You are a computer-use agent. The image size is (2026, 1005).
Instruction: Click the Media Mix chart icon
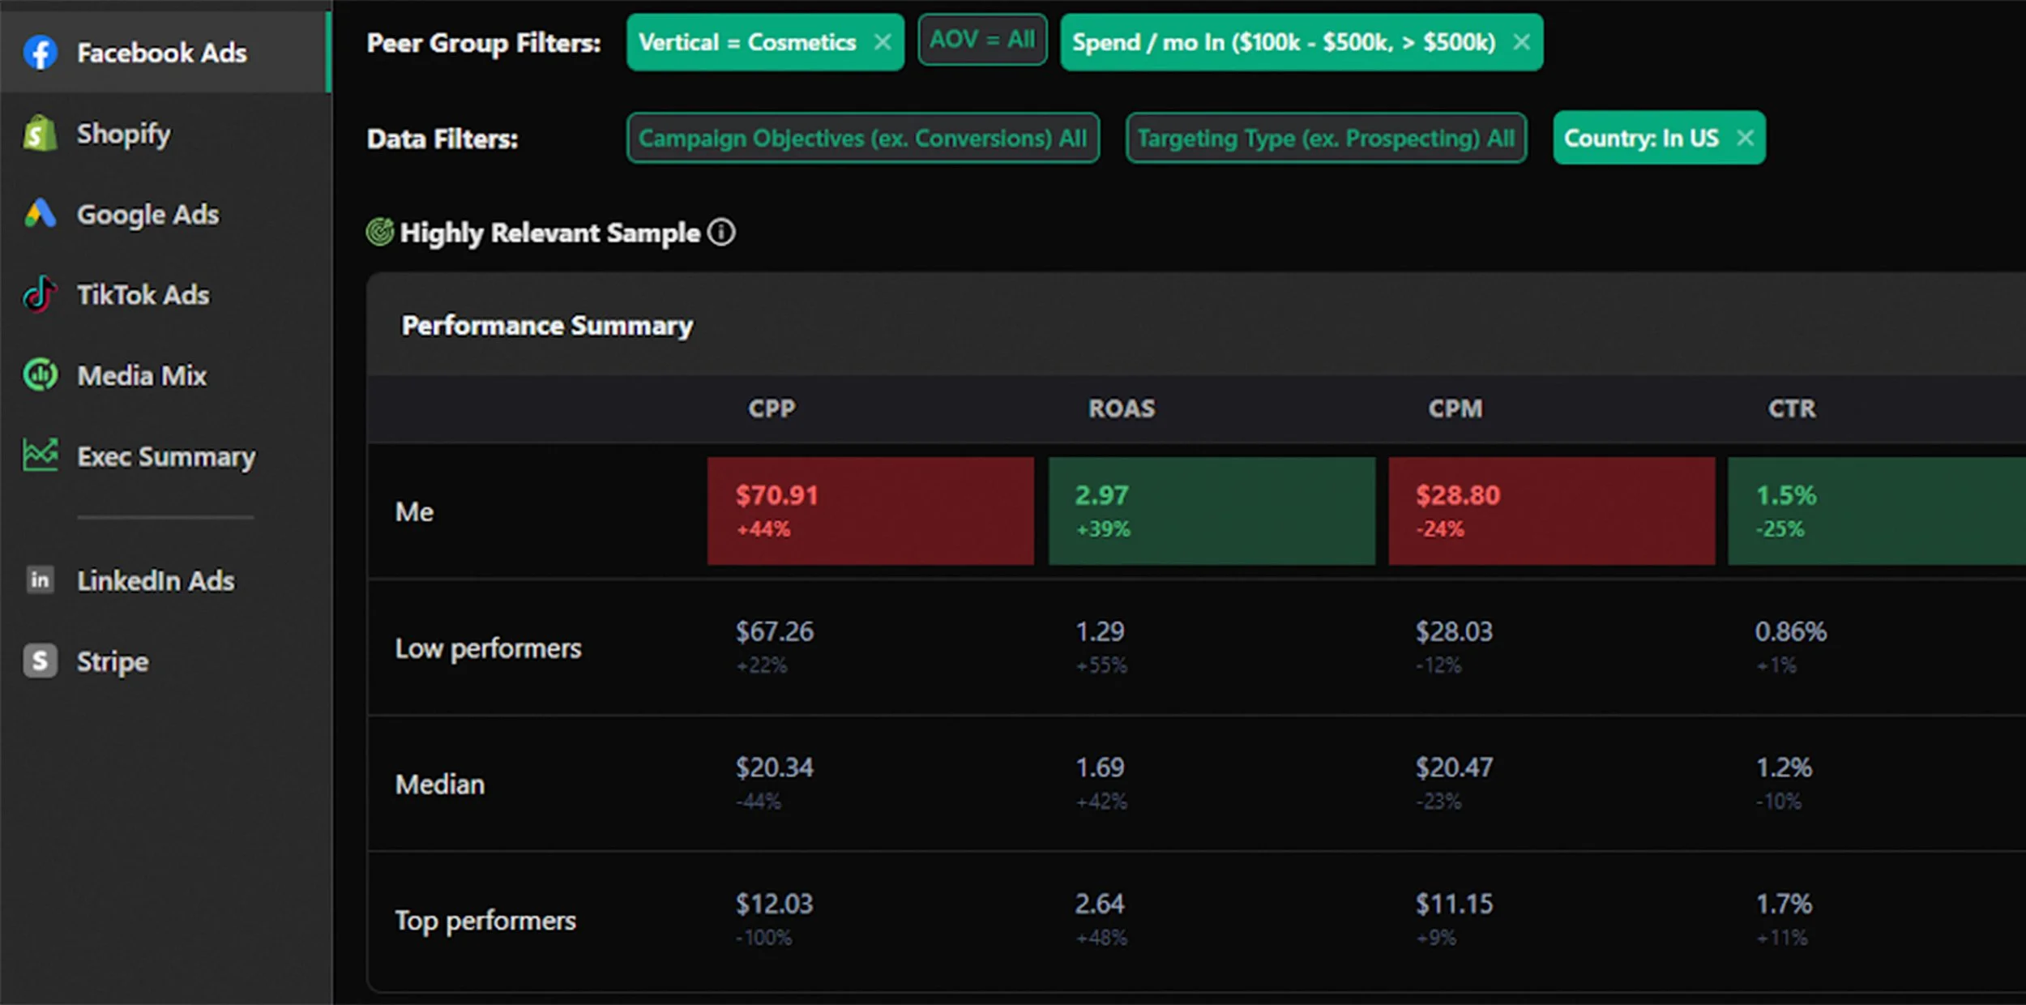coord(40,375)
